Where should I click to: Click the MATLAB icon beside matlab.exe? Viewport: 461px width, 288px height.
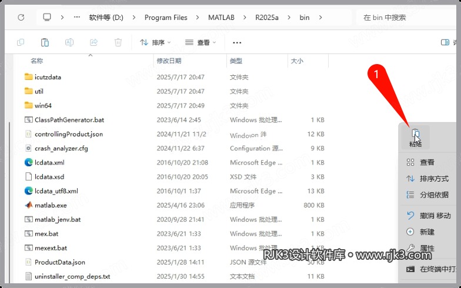pos(28,205)
